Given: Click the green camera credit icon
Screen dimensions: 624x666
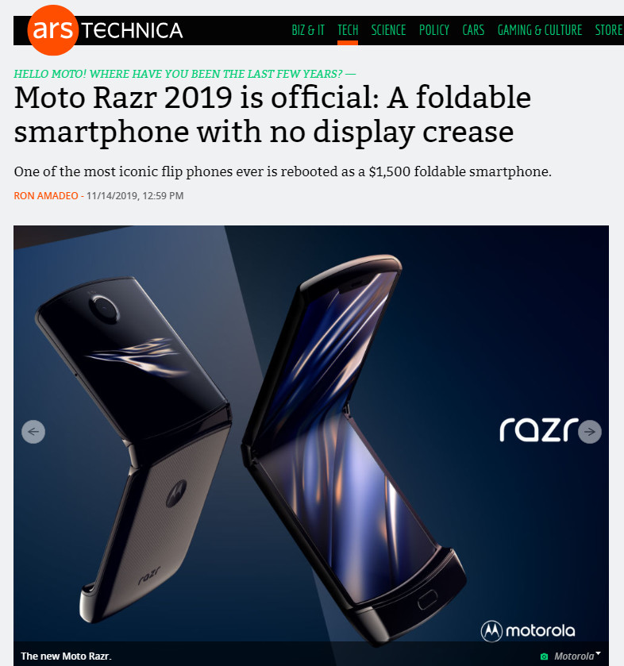Looking at the screenshot, I should [544, 656].
